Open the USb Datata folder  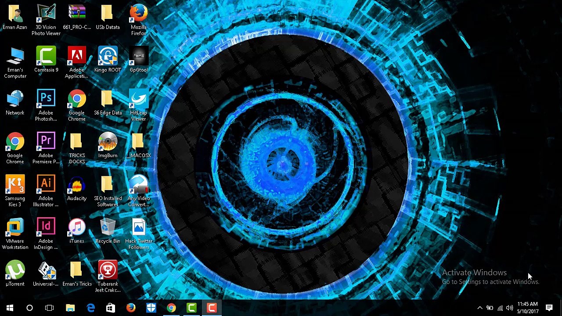click(x=108, y=18)
